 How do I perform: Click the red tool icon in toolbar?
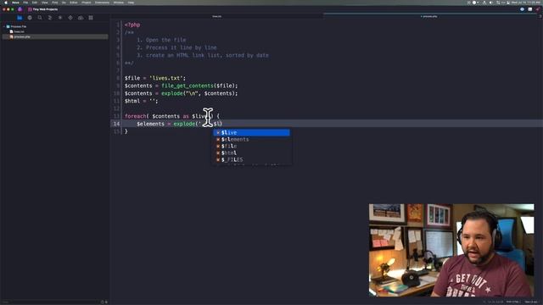pyautogui.click(x=538, y=9)
